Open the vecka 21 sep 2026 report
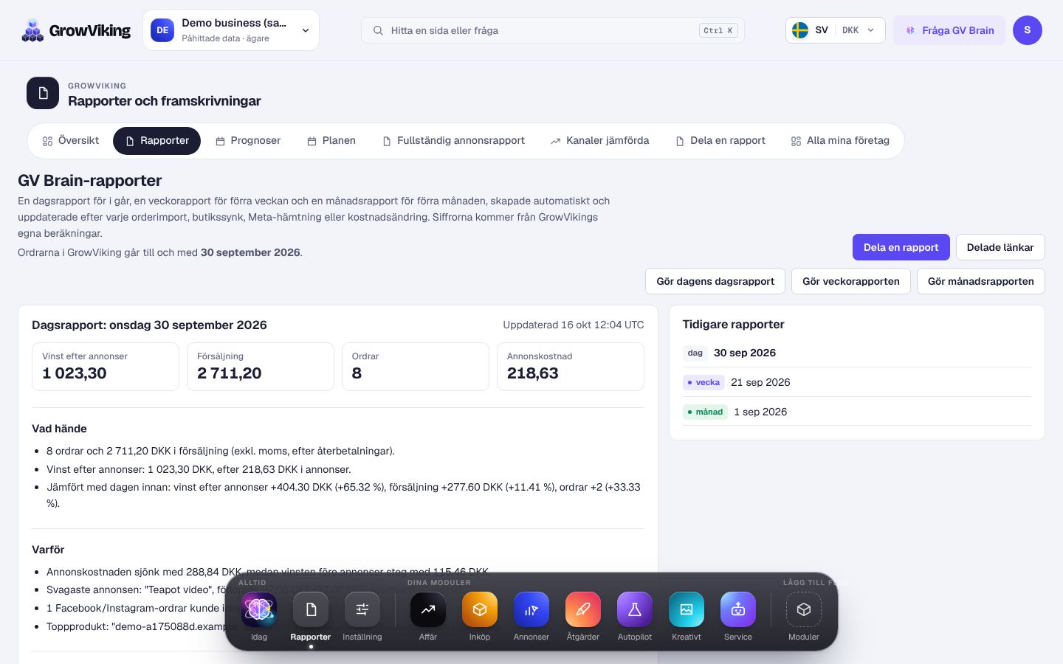Image resolution: width=1063 pixels, height=664 pixels. pyautogui.click(x=857, y=382)
